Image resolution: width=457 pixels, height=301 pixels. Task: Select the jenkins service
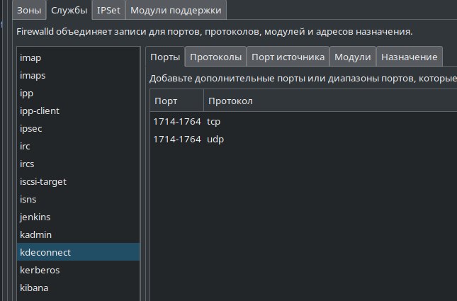coord(79,217)
